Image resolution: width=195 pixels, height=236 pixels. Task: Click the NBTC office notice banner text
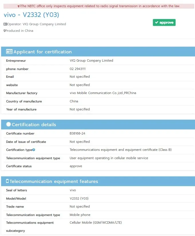100,6
